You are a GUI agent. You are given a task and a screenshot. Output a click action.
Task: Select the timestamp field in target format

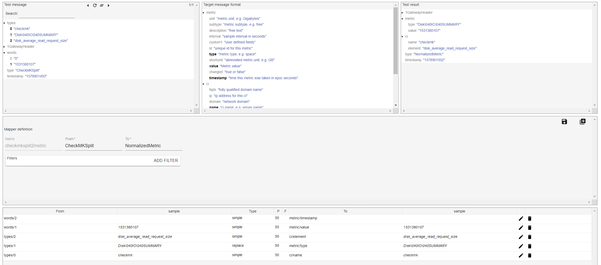pyautogui.click(x=218, y=78)
